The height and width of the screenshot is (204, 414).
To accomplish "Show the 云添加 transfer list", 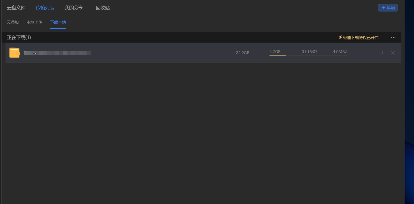I will pos(13,22).
